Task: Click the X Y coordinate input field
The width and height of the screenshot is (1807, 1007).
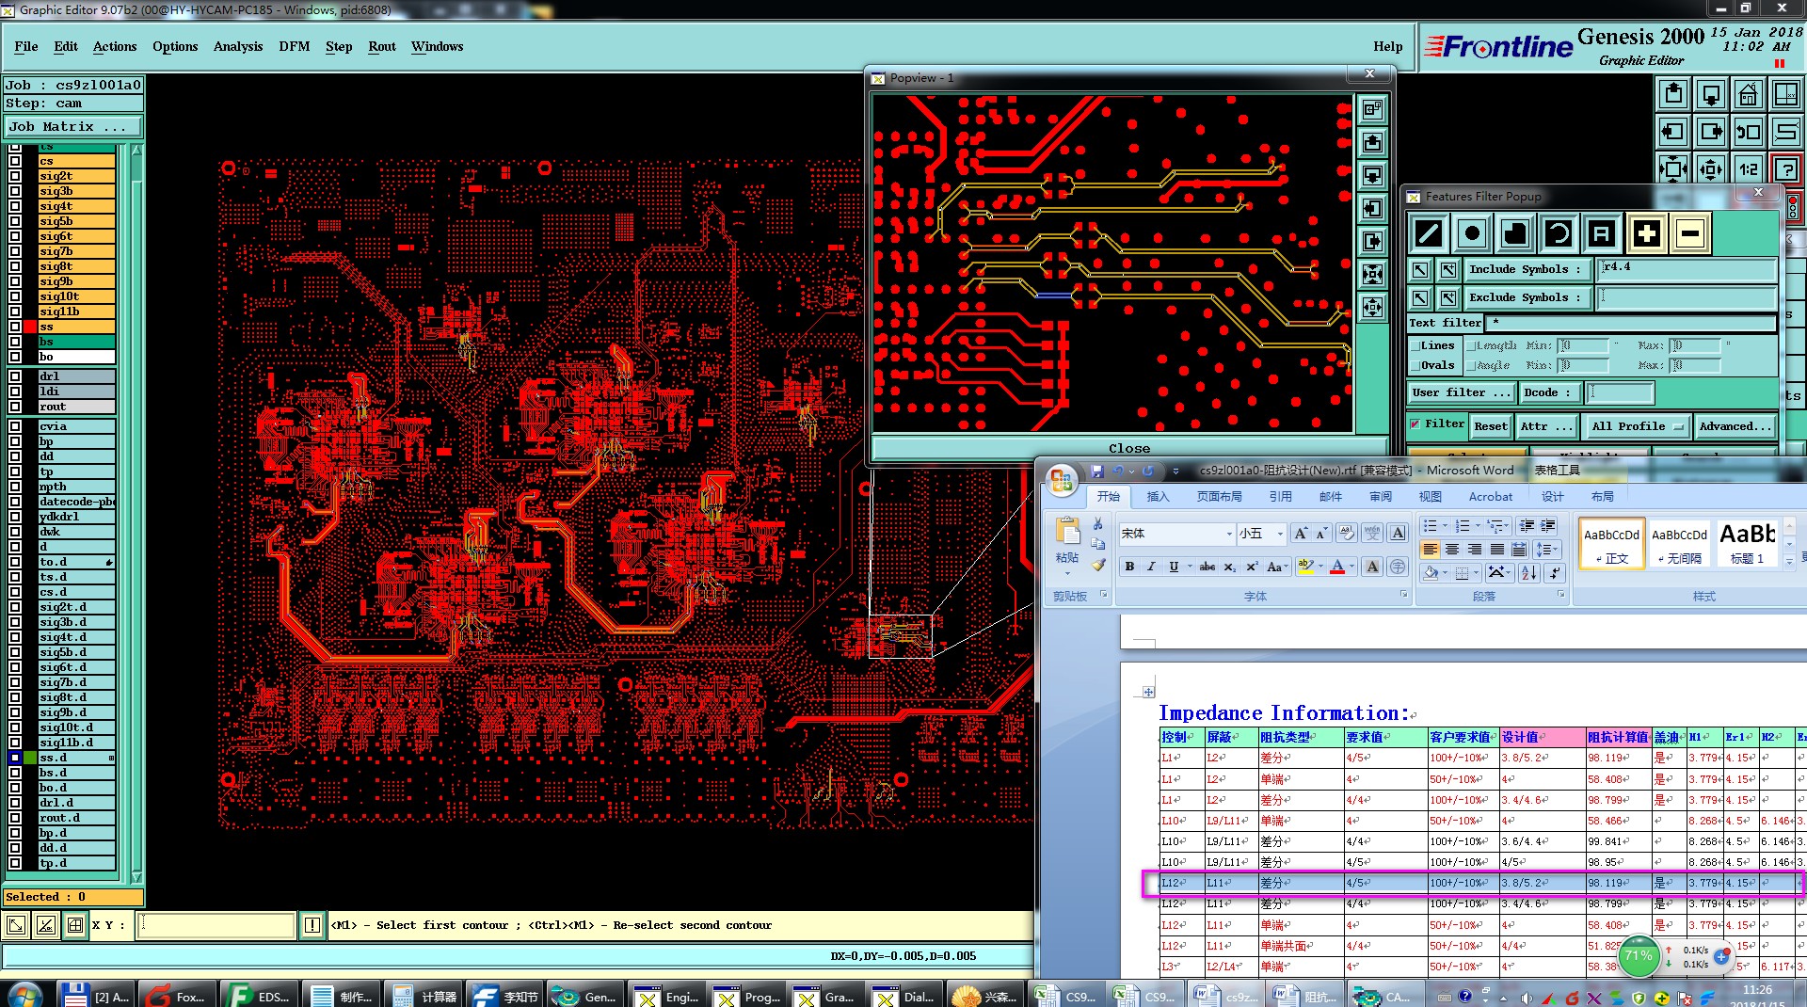Action: point(216,925)
